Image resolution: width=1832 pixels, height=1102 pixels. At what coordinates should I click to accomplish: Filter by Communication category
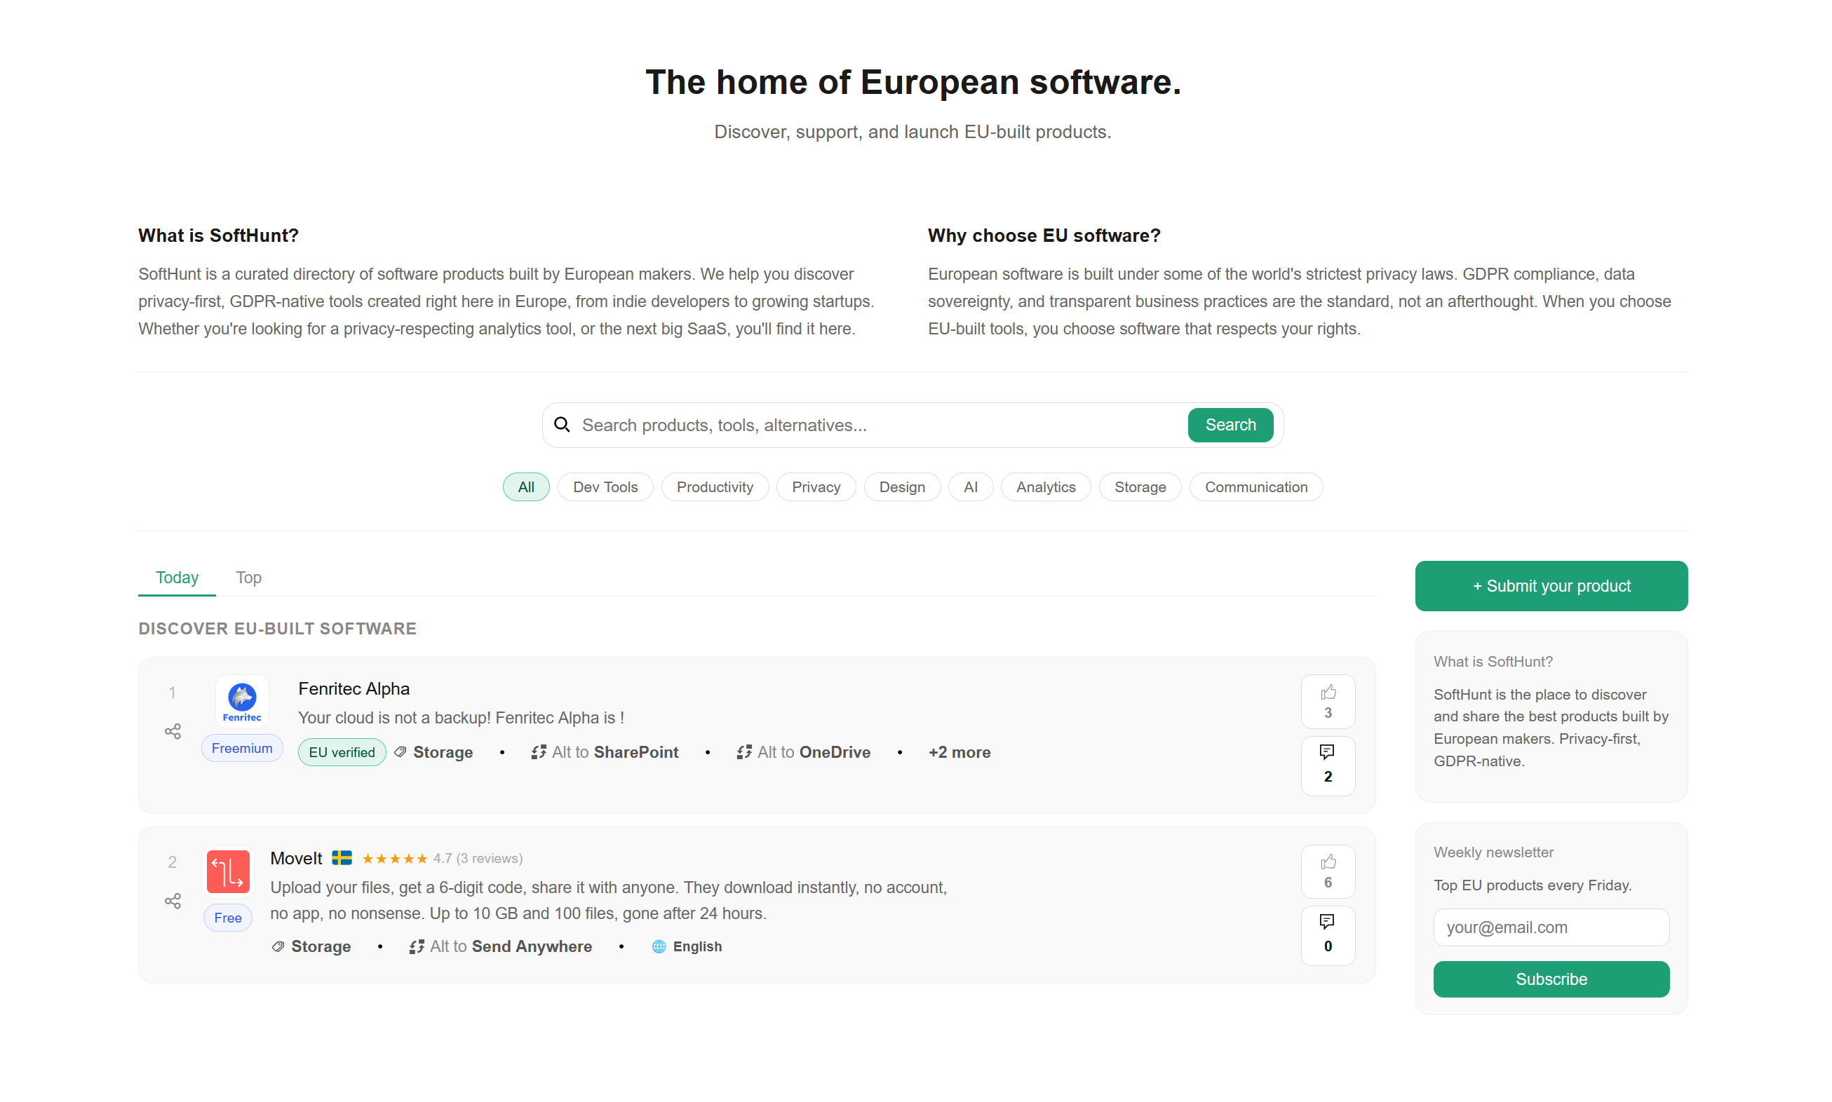1255,487
